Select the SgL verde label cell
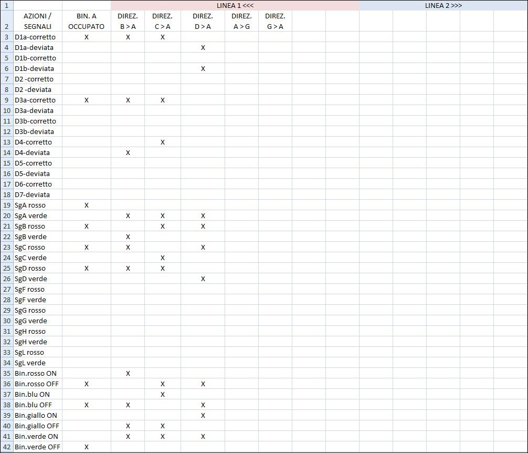Viewport: 528px width, 453px height. click(x=37, y=363)
